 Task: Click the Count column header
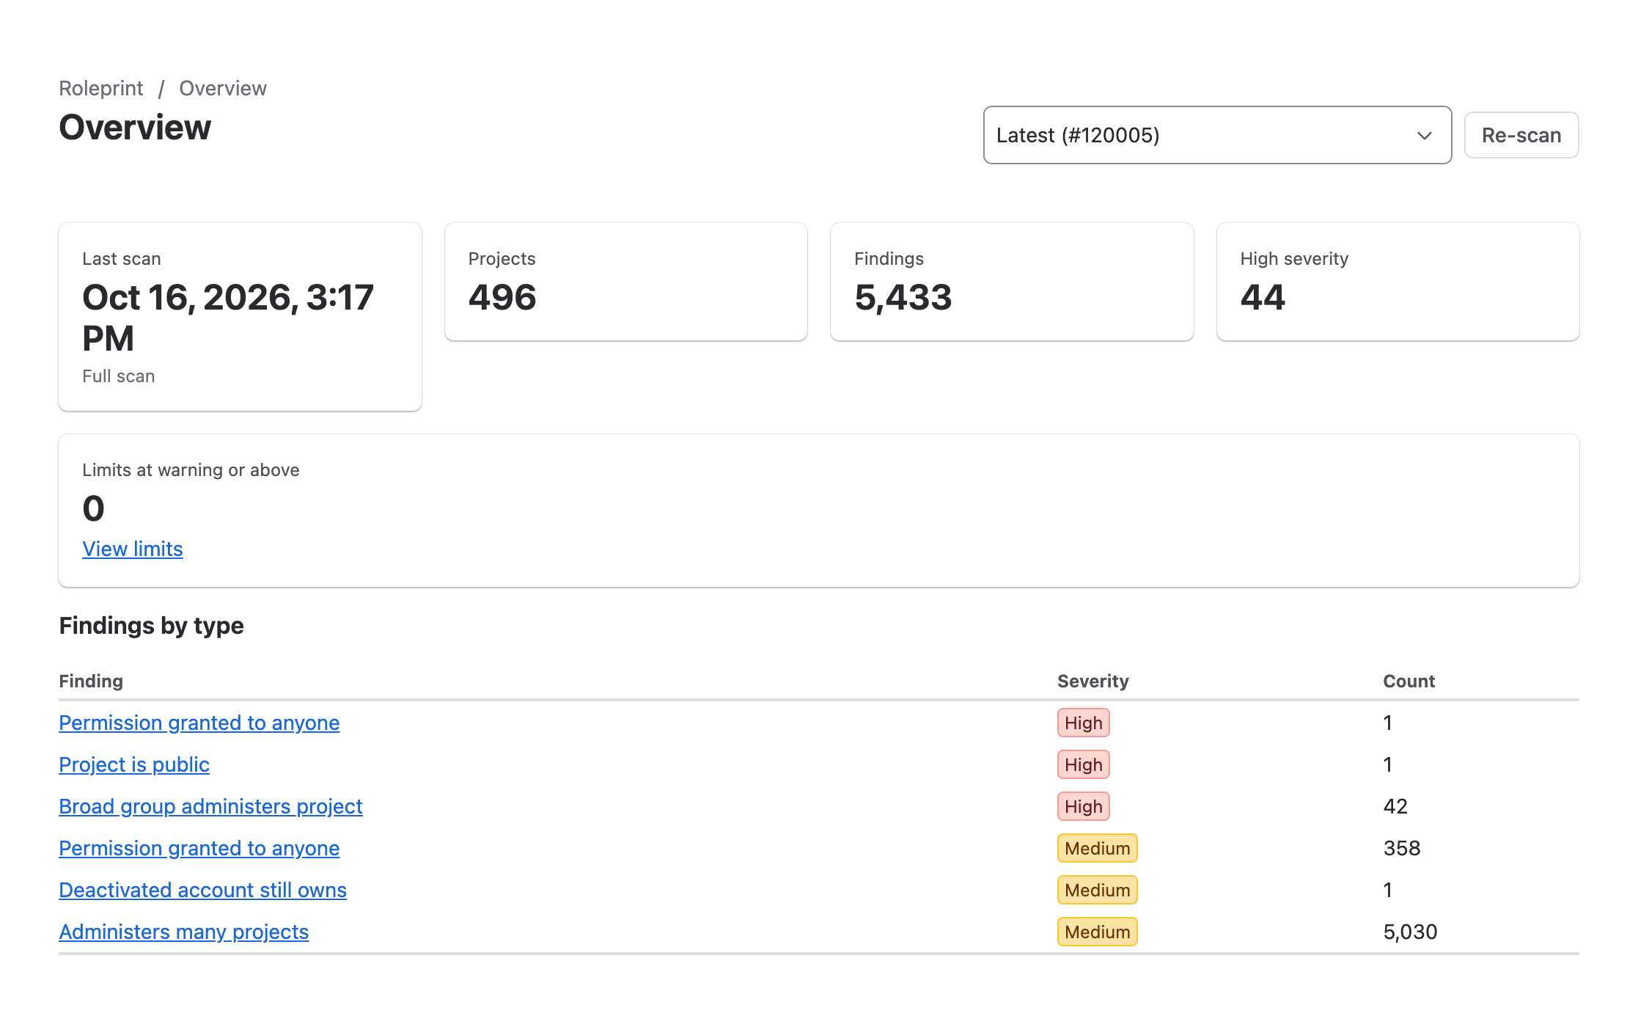point(1409,681)
